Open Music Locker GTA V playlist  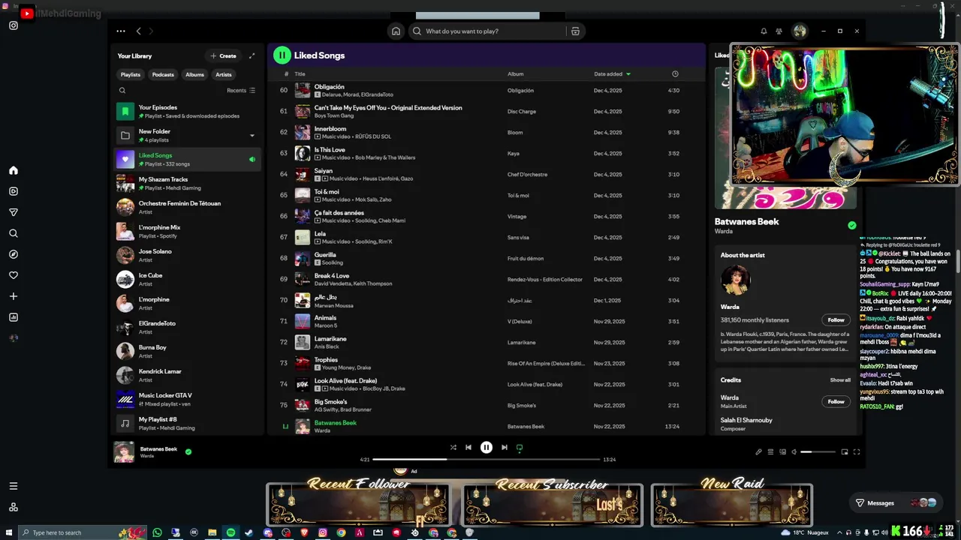coord(188,400)
